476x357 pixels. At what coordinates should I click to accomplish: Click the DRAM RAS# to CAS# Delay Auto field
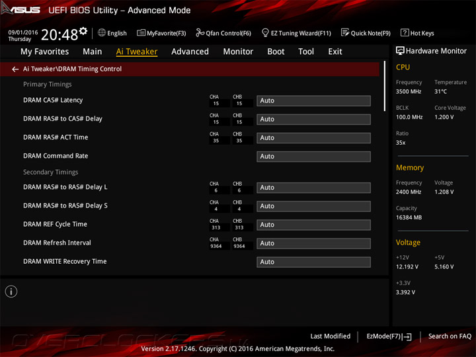pyautogui.click(x=313, y=119)
